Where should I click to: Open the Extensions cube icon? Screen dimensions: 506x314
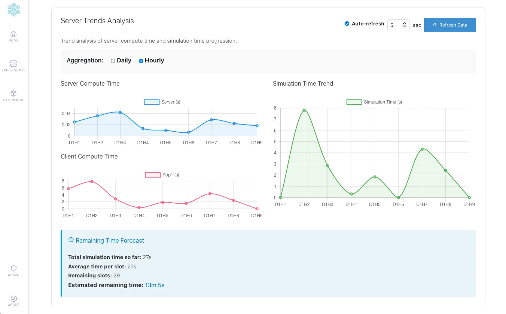click(x=13, y=93)
